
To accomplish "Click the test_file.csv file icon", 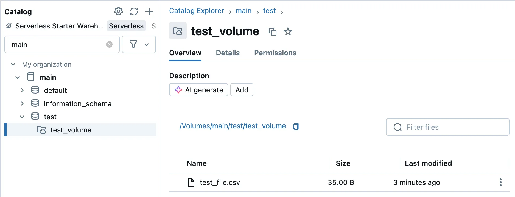I will tap(191, 182).
